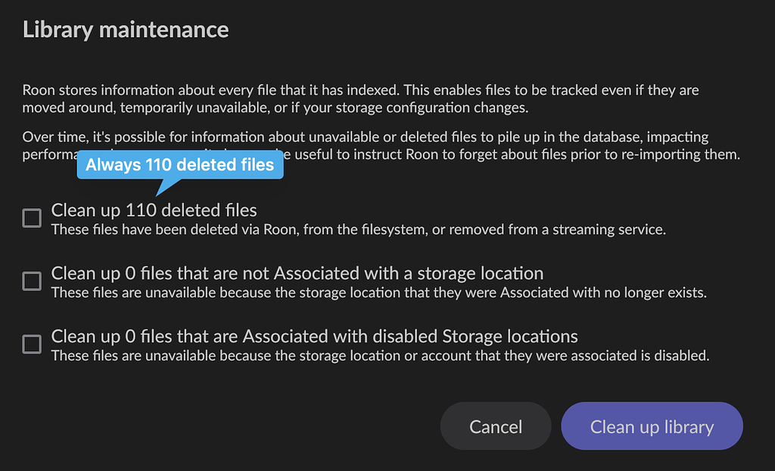The width and height of the screenshot is (775, 471).
Task: Tick checkbox for files not Associated with storage location
Action: 32,282
